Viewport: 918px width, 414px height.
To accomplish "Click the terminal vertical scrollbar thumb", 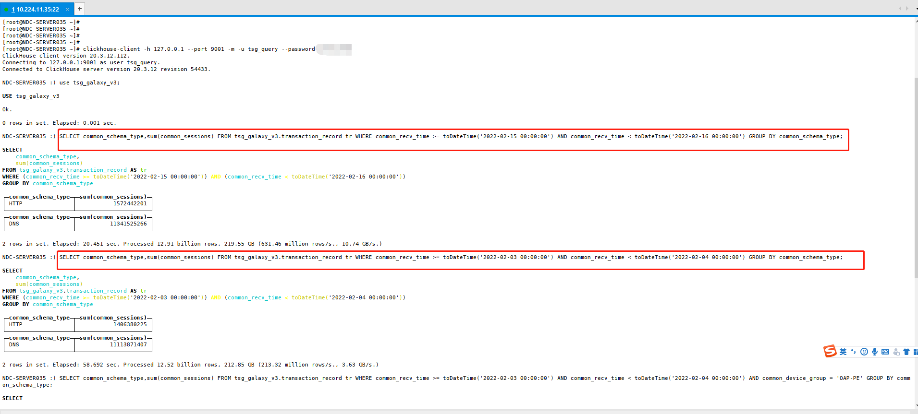I will click(x=916, y=177).
